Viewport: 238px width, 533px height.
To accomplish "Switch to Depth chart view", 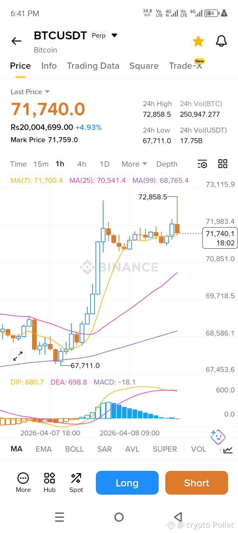I will tap(167, 164).
